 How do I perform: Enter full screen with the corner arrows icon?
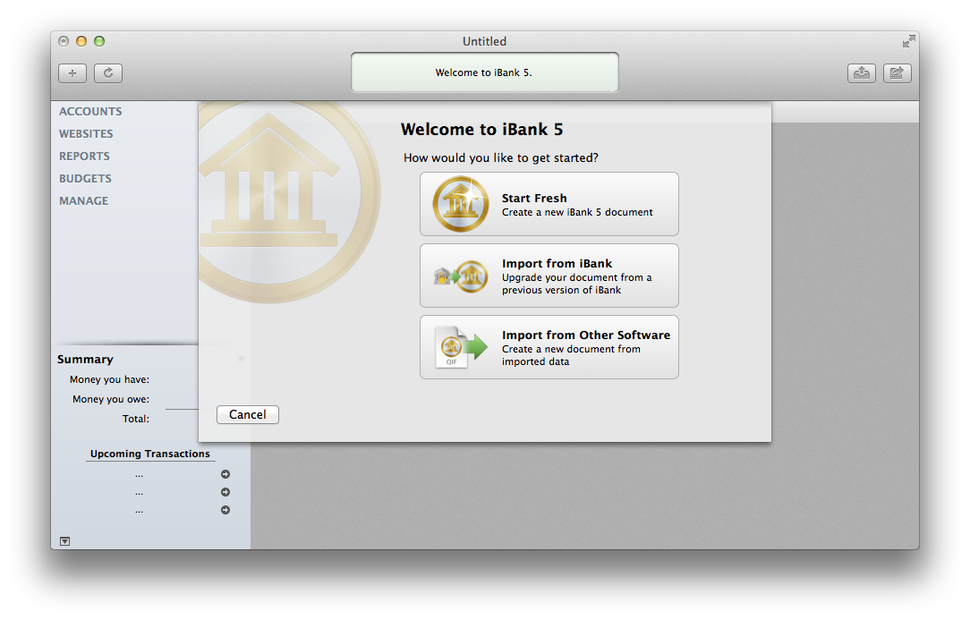[909, 41]
